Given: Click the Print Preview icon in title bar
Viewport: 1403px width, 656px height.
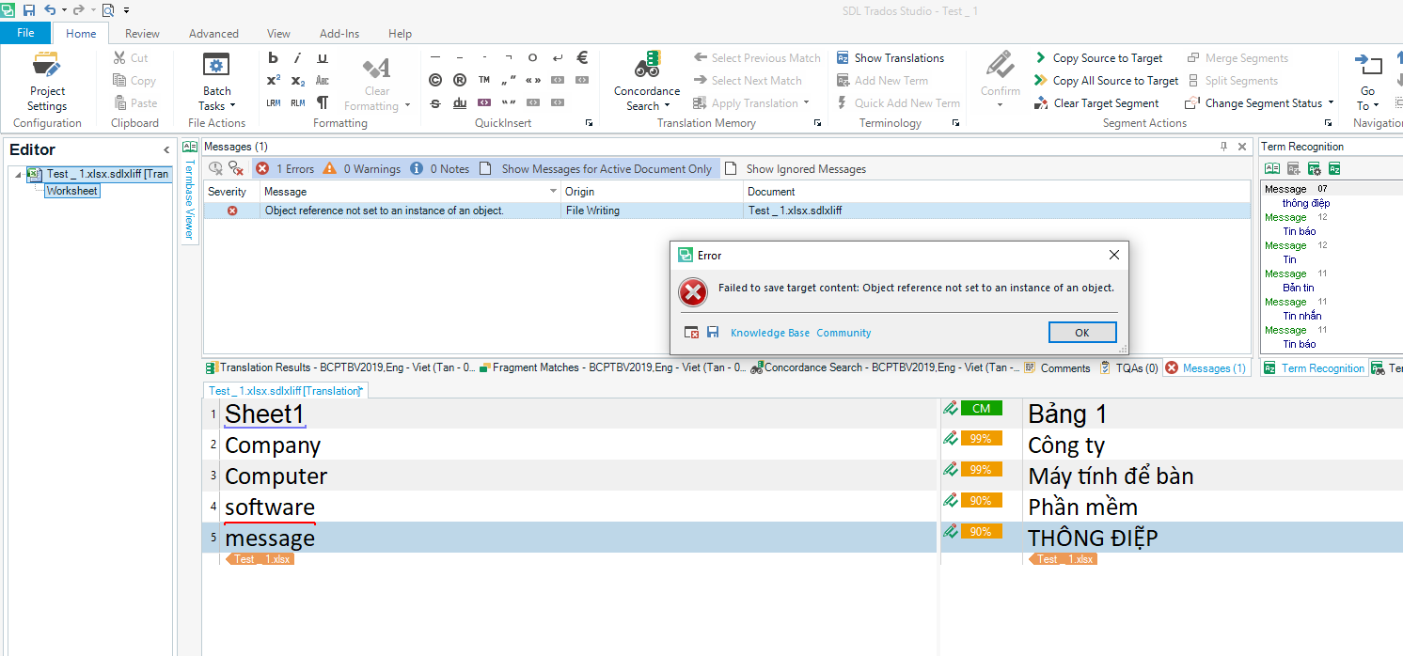Looking at the screenshot, I should (x=107, y=9).
